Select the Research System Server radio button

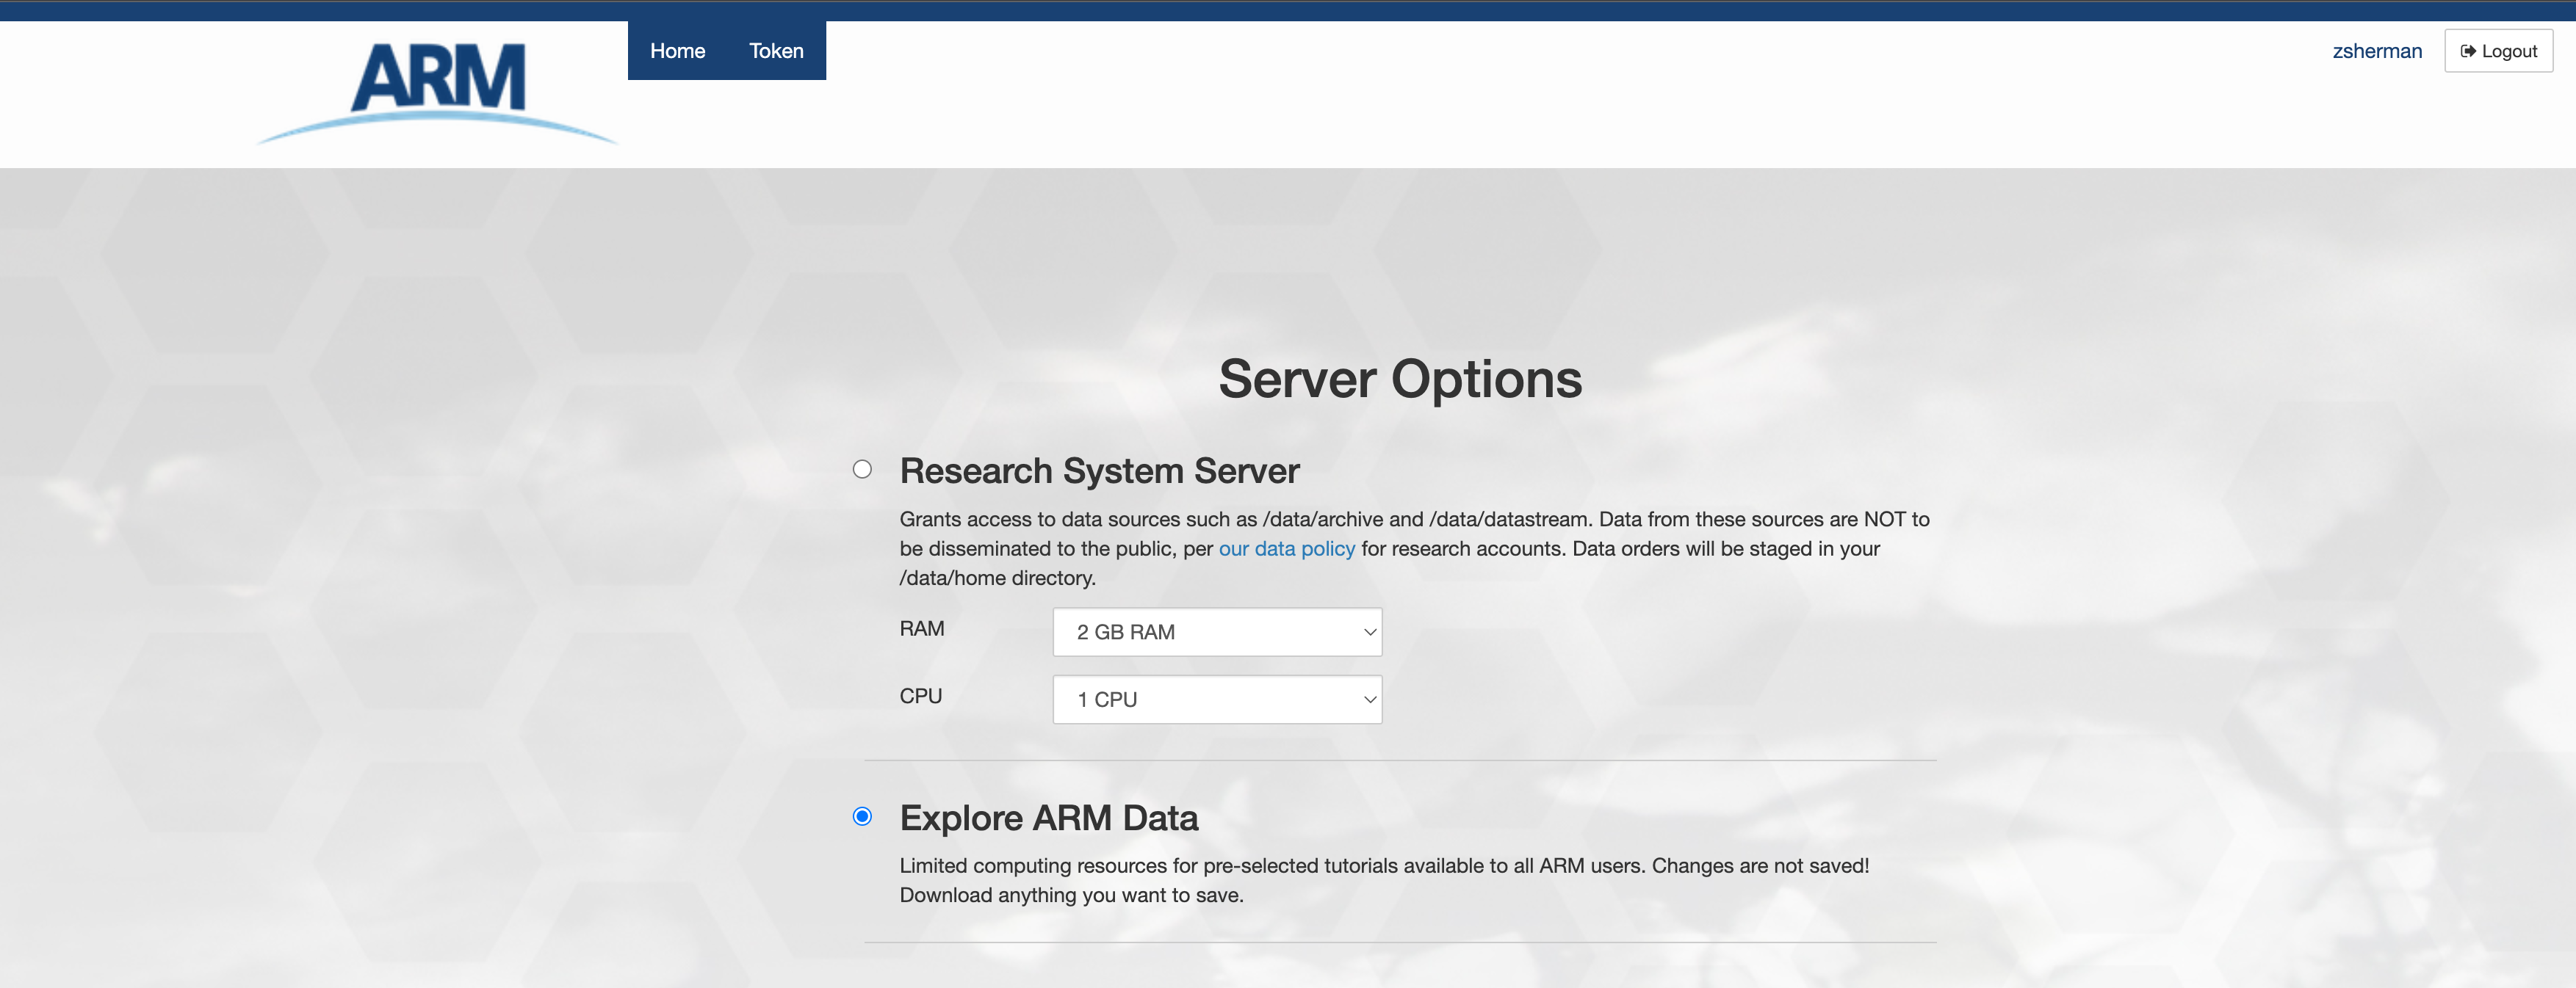click(862, 470)
